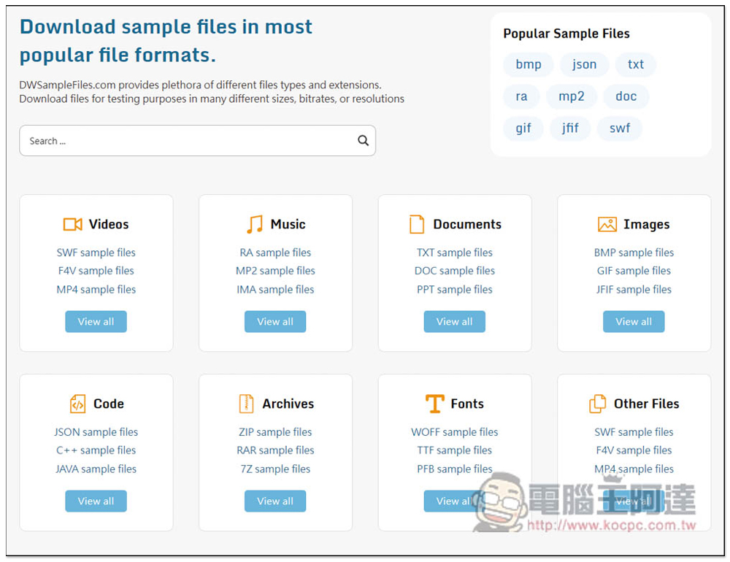Open SWF sample files under Videos

[96, 253]
